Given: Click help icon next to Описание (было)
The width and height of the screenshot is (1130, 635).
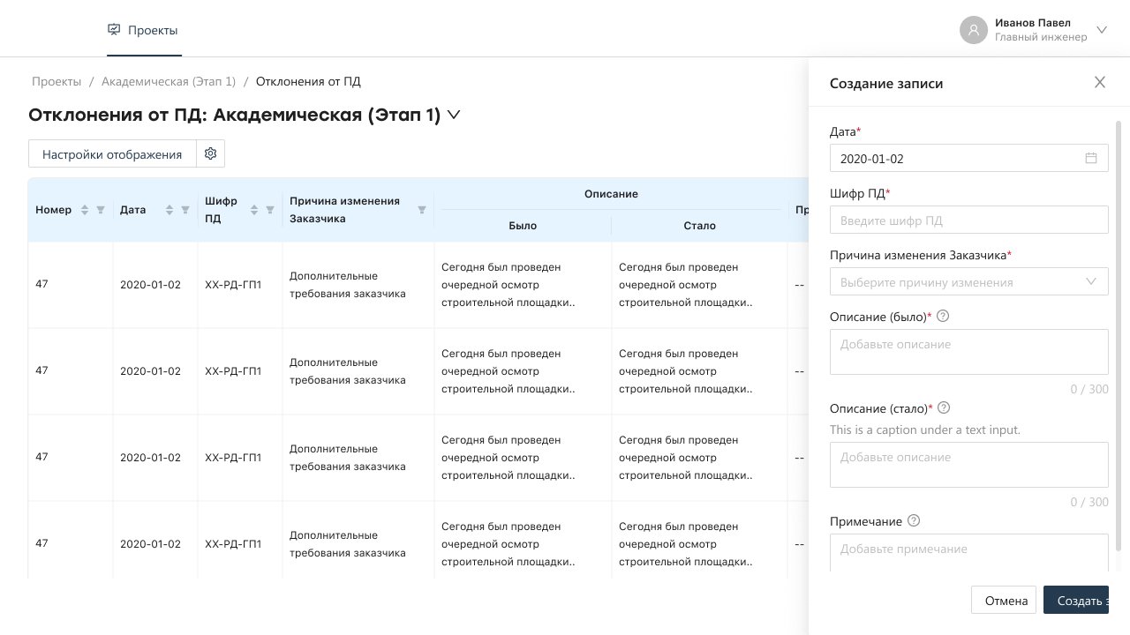Looking at the screenshot, I should (x=943, y=316).
